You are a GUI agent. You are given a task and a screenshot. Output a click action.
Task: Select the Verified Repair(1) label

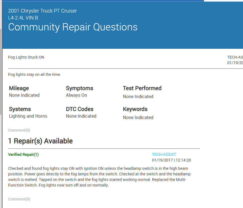click(23, 154)
